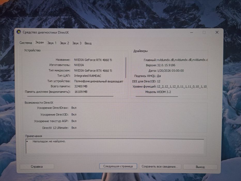
Task: Close the DirectX diagnostic window
Action: (x=217, y=32)
